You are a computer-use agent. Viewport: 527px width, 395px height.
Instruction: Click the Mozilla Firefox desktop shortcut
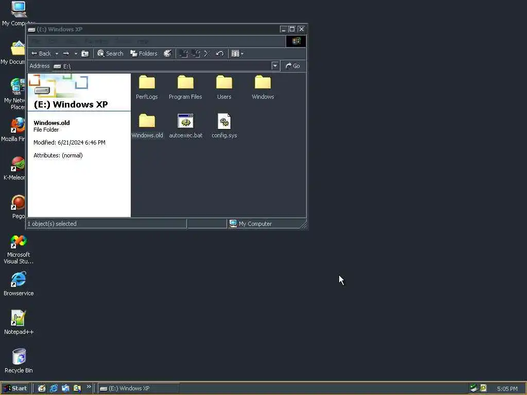click(14, 130)
